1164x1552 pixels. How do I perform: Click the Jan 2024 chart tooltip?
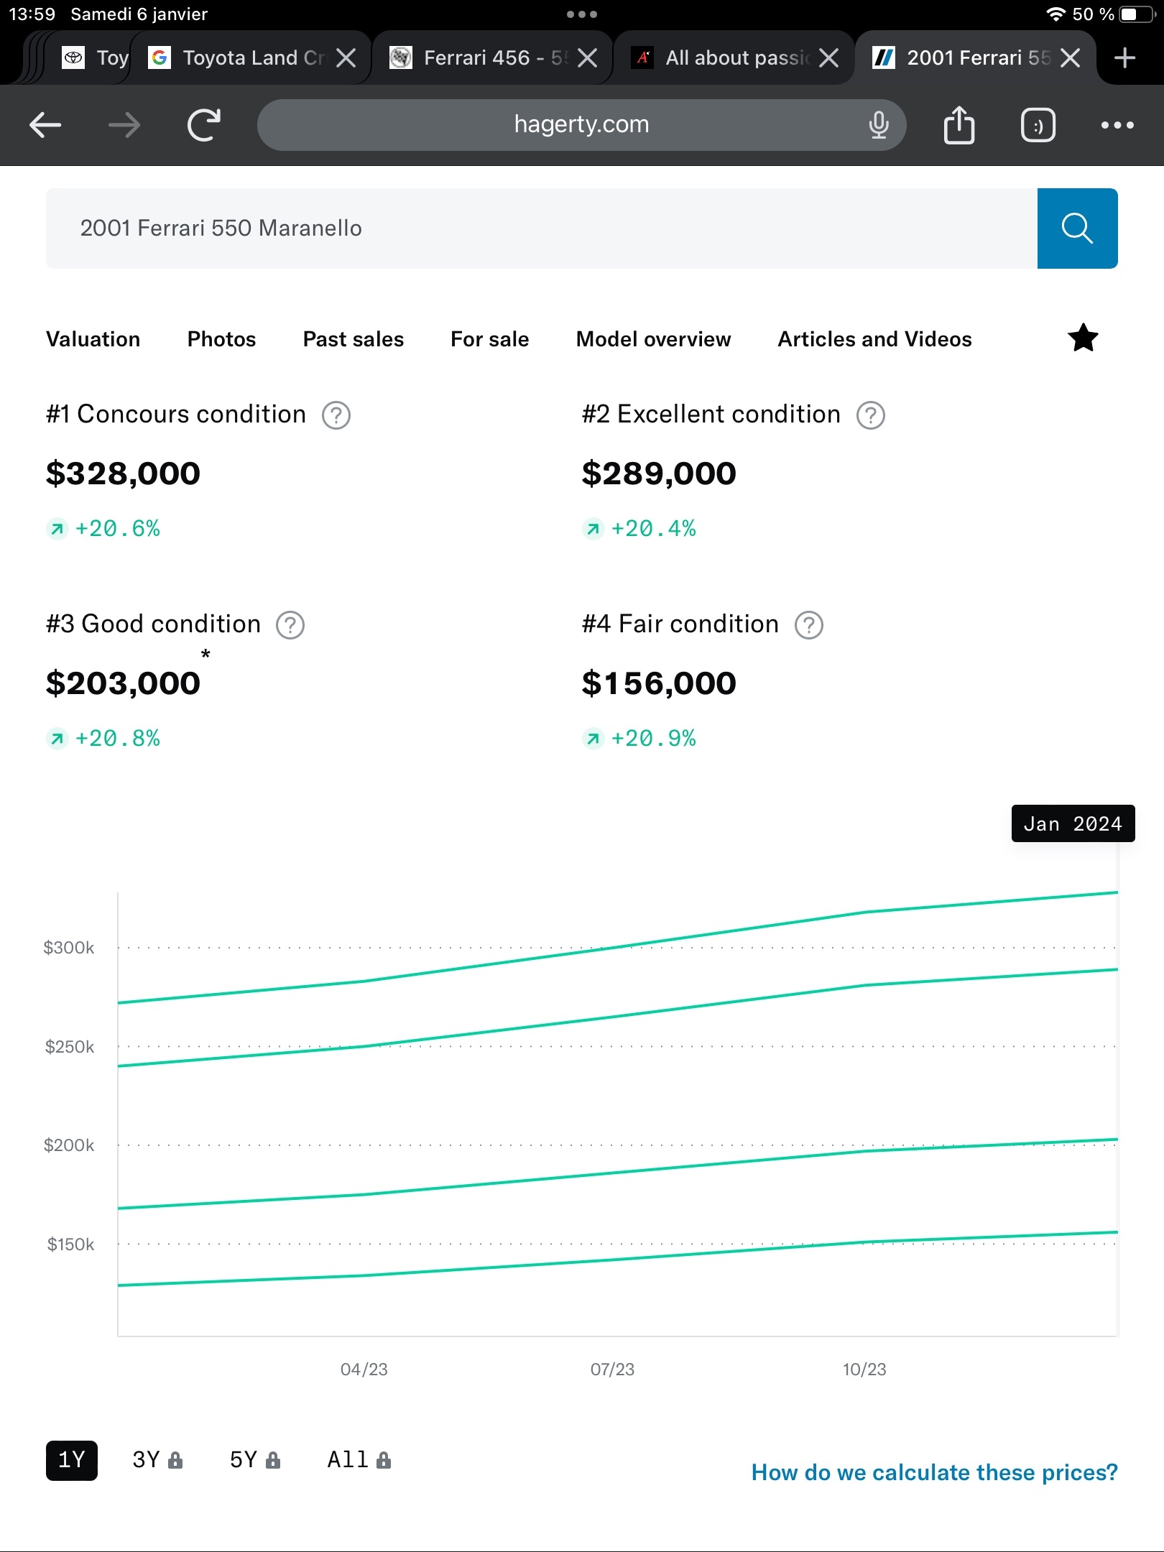point(1073,823)
